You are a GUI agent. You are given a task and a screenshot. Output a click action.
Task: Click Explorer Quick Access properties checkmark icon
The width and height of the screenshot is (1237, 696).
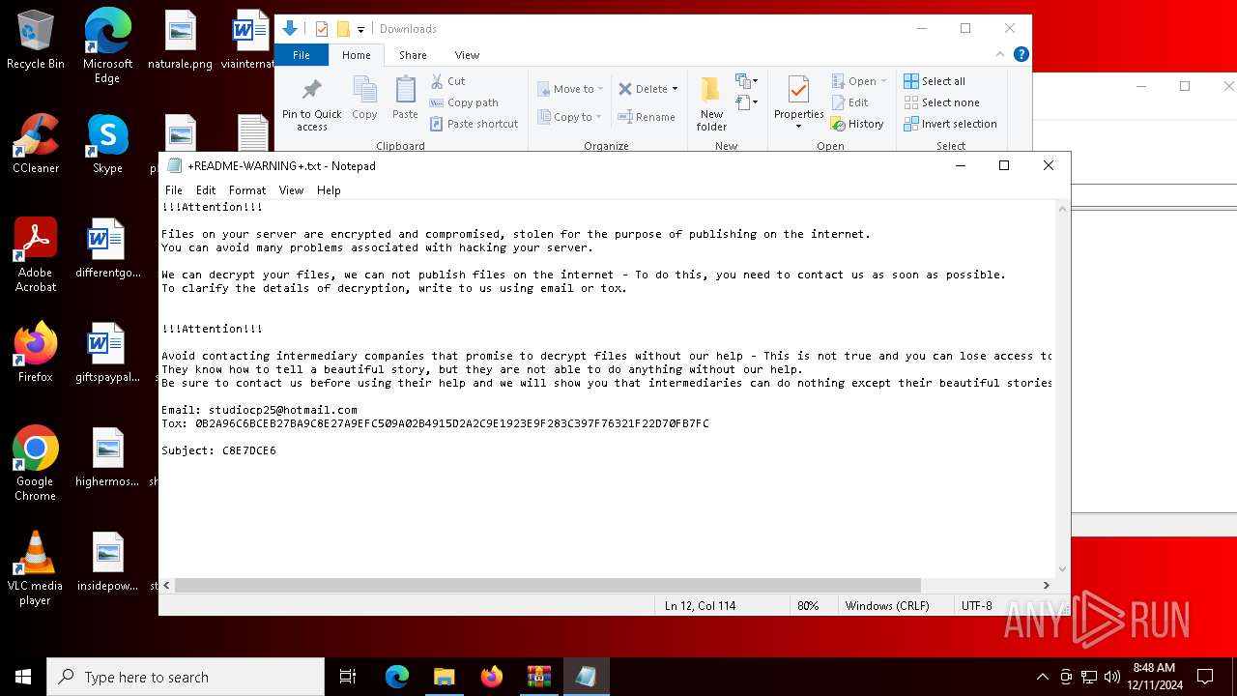[x=322, y=29]
